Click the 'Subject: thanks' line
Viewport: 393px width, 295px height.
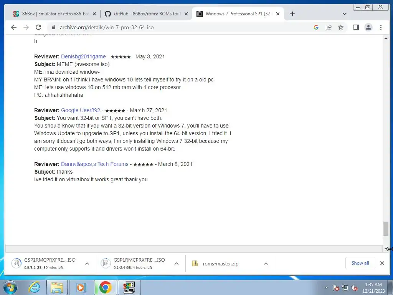click(53, 172)
